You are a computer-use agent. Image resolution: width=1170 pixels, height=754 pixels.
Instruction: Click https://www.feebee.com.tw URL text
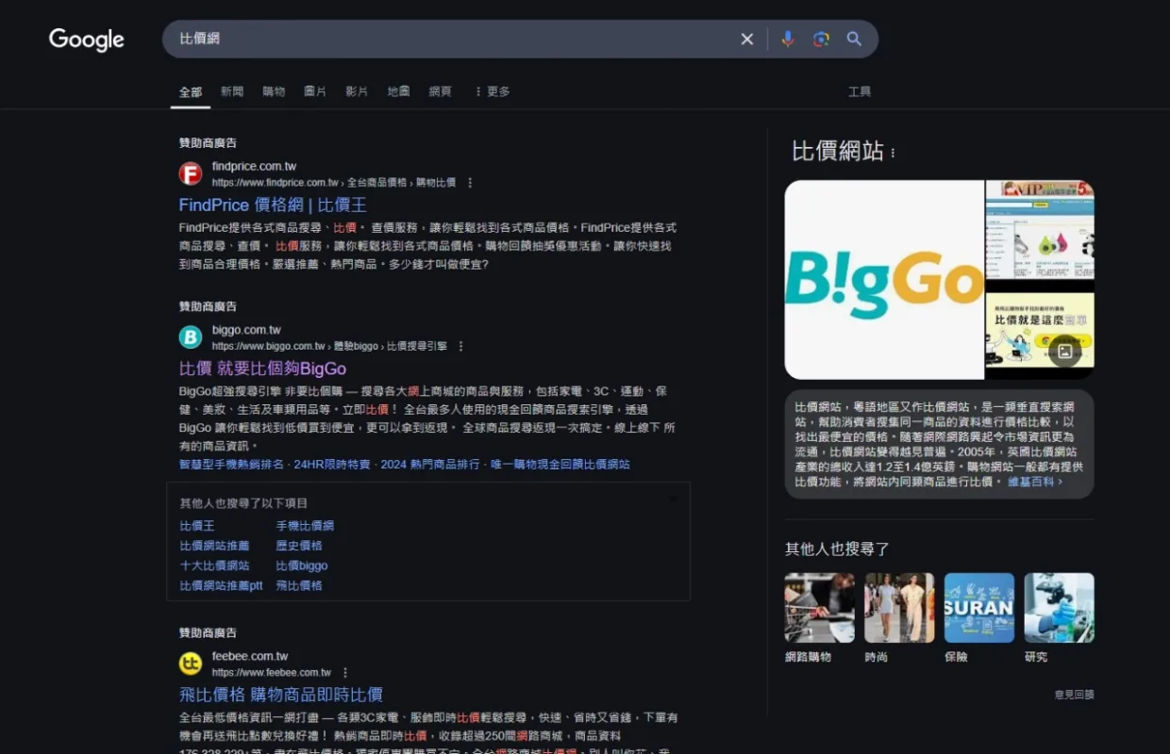272,673
